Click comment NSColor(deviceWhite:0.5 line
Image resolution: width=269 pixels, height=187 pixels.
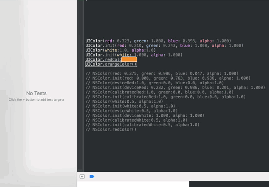coord(132,111)
